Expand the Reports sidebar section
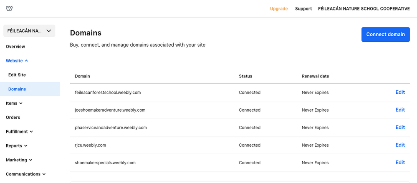This screenshot has width=417, height=183. click(x=17, y=146)
